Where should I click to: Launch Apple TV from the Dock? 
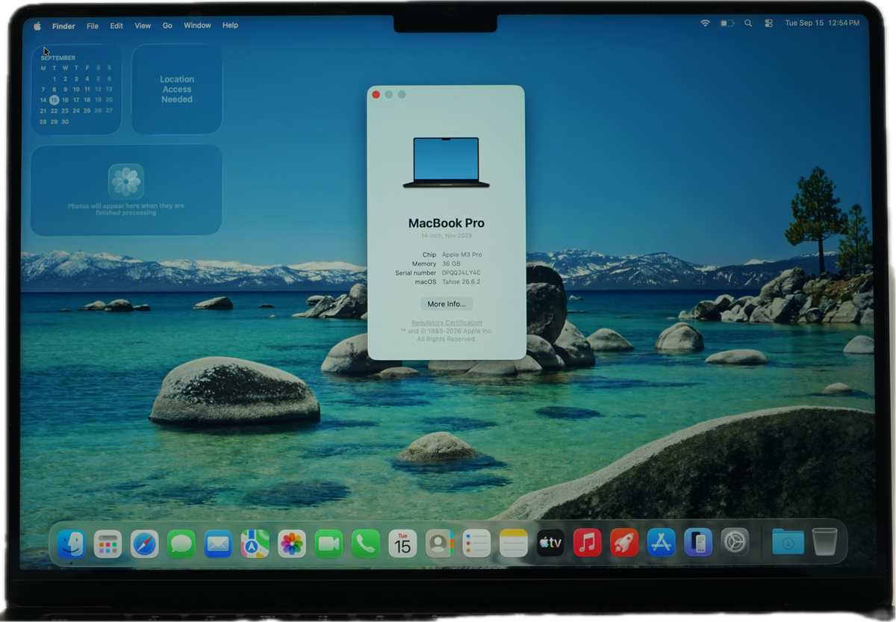[550, 544]
